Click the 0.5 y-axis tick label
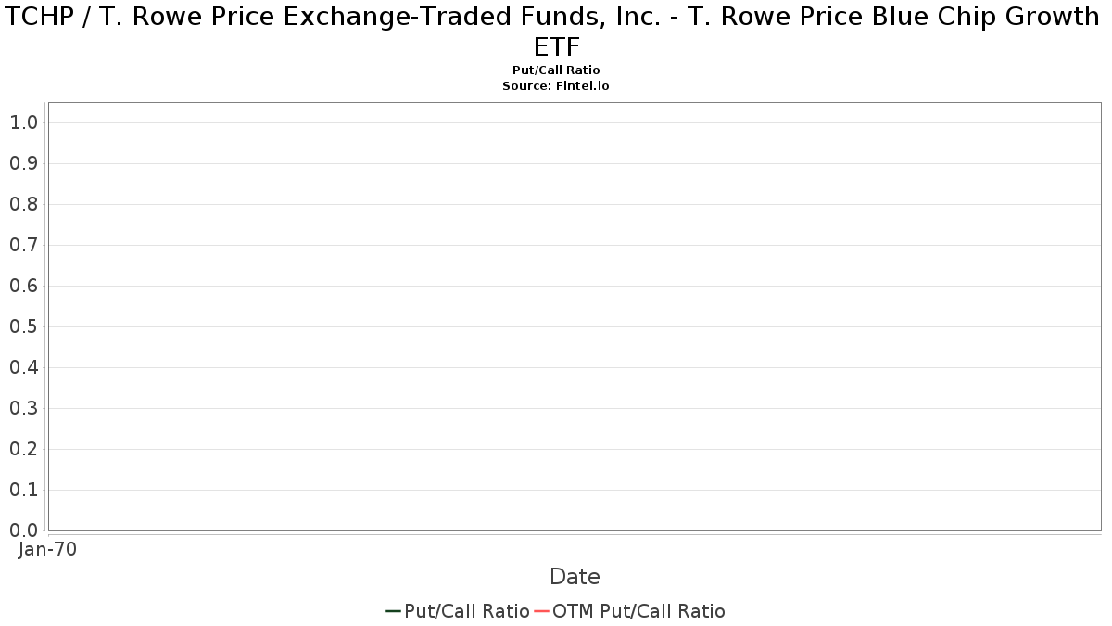 point(23,326)
